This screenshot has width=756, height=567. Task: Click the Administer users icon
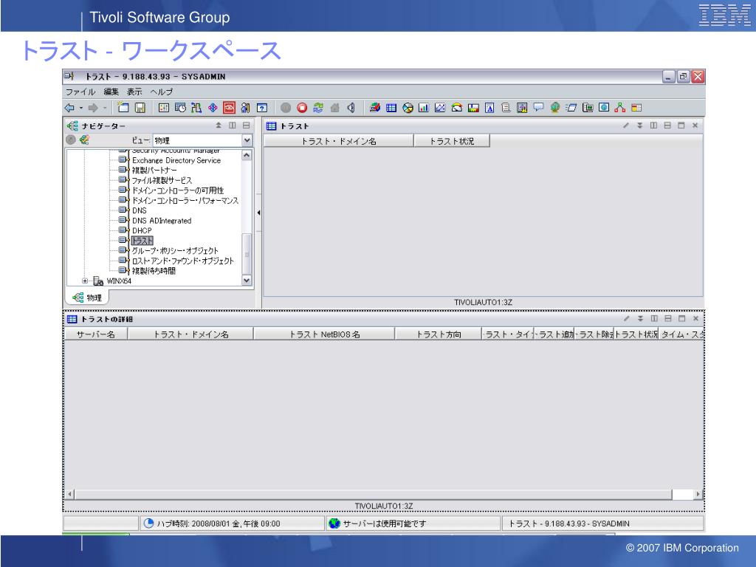245,108
